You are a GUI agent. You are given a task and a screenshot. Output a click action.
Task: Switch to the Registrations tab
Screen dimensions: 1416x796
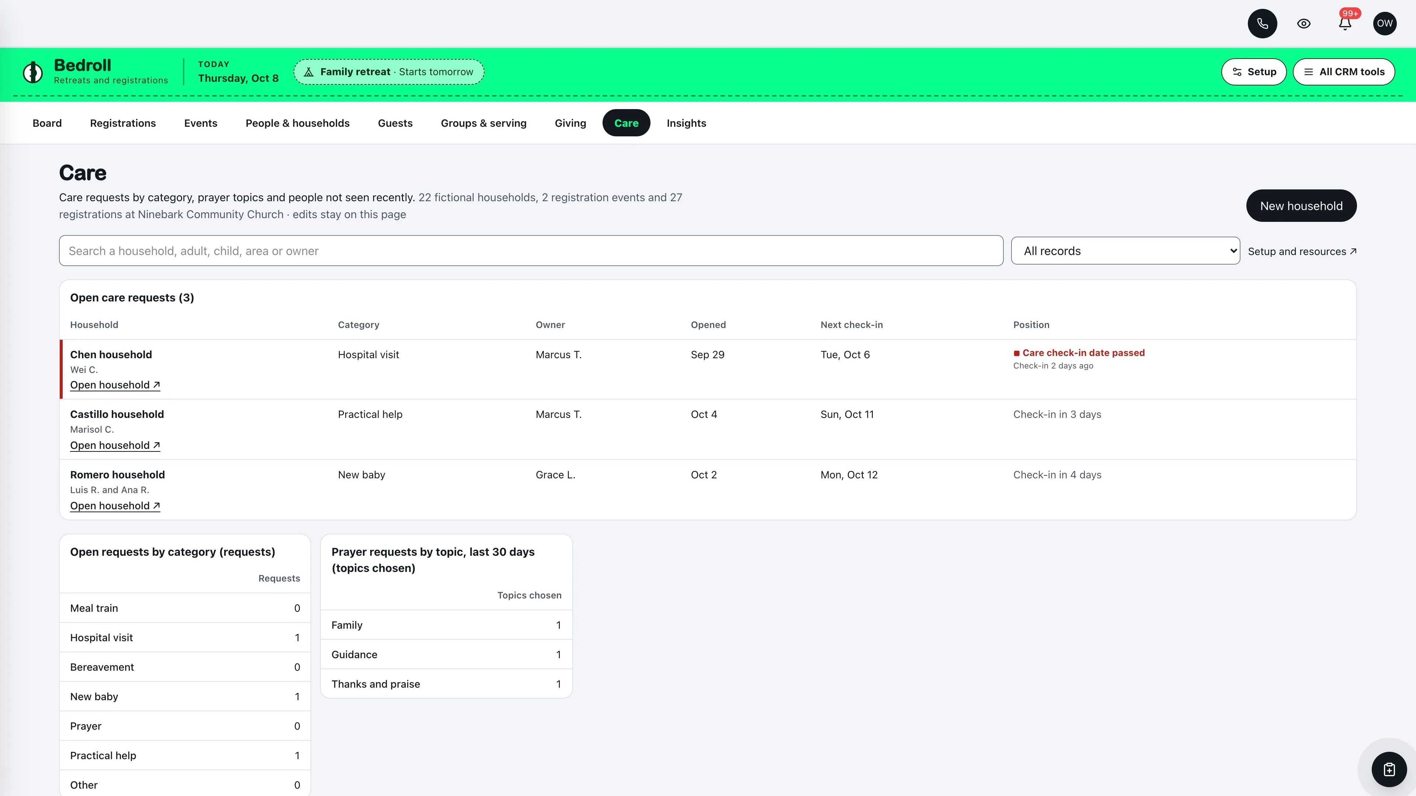(x=123, y=123)
